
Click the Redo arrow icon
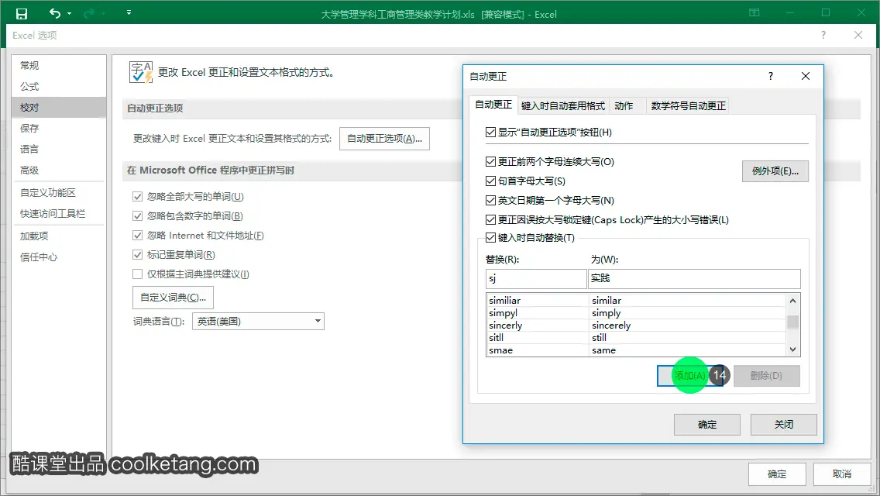click(x=89, y=13)
